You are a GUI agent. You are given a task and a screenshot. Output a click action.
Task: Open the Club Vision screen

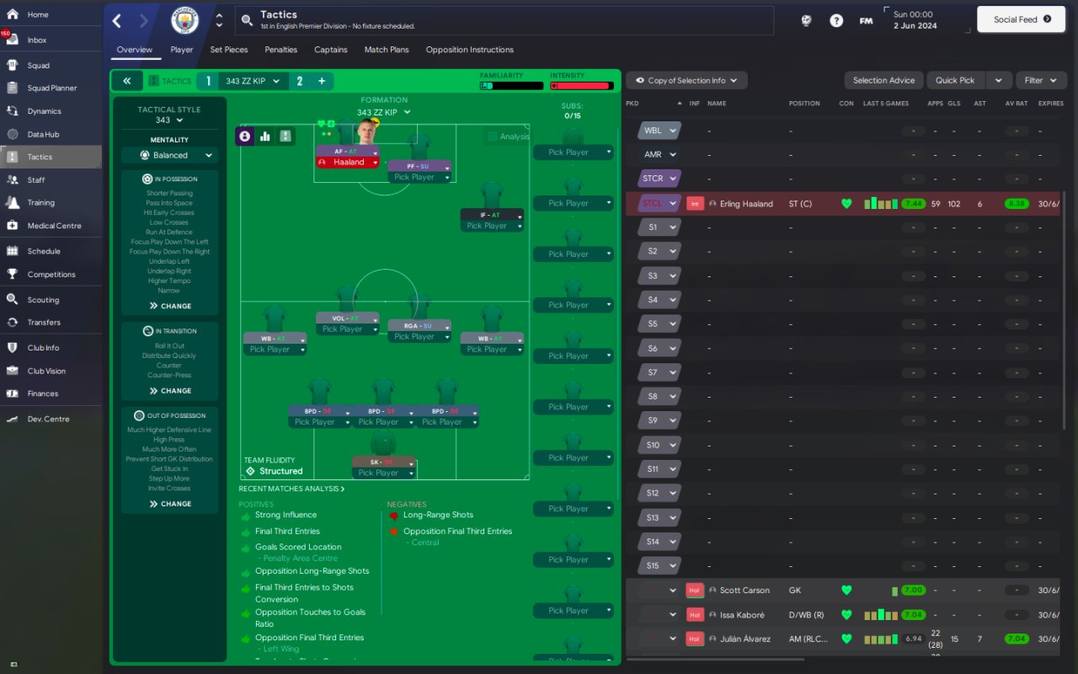[46, 371]
